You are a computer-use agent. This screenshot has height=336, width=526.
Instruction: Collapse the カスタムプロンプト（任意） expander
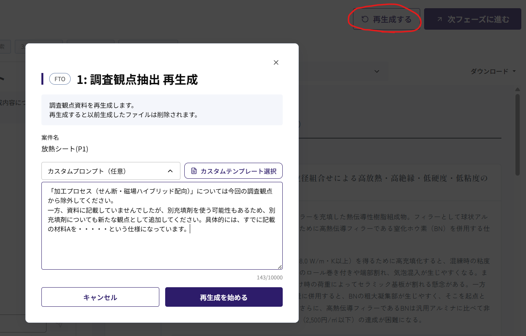[111, 171]
